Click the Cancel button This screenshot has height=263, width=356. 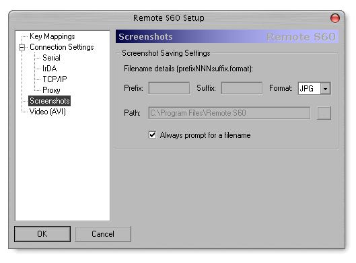click(103, 233)
